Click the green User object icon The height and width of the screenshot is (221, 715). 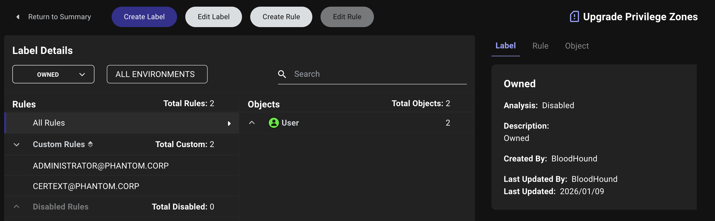click(273, 123)
